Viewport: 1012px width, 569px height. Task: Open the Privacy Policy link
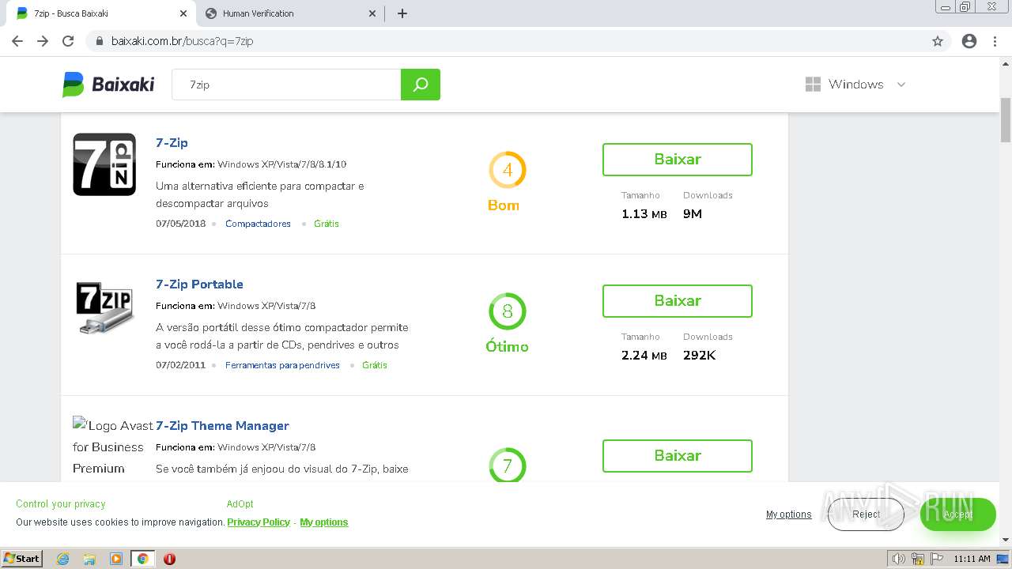click(x=259, y=522)
